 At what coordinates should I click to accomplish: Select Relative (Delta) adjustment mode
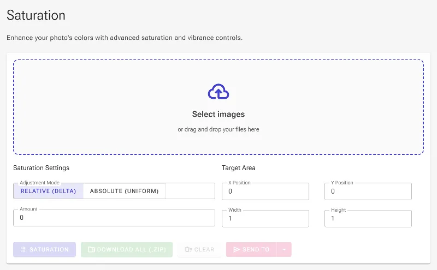tap(48, 191)
